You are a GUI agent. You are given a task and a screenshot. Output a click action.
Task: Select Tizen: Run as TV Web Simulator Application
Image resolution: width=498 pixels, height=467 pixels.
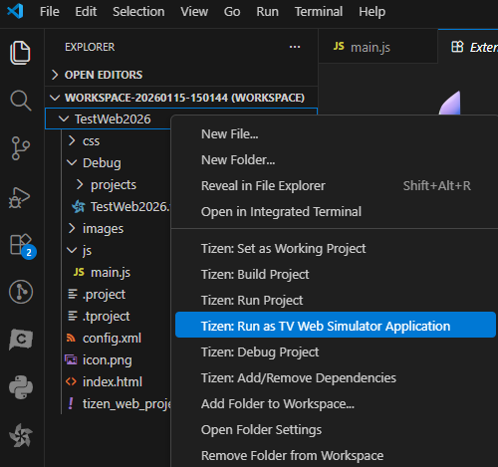pyautogui.click(x=336, y=325)
